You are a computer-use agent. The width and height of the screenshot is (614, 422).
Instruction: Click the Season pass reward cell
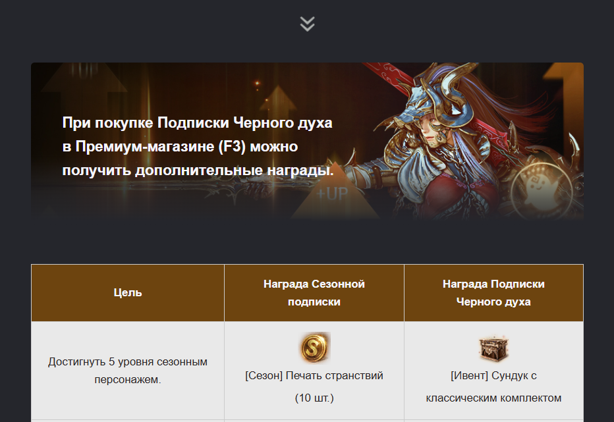[x=314, y=371]
